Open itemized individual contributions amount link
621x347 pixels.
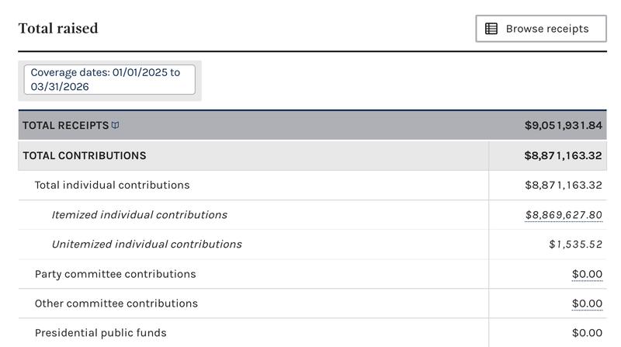coord(564,215)
